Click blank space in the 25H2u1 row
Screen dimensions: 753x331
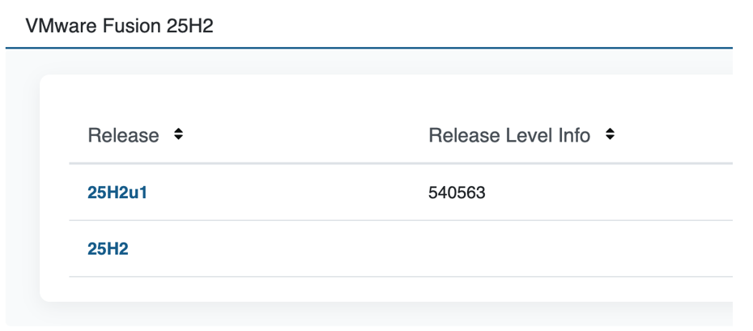pos(283,193)
